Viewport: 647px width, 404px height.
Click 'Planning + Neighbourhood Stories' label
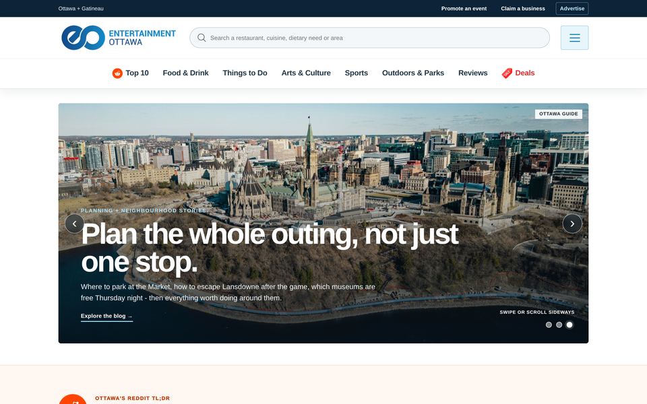click(x=144, y=211)
